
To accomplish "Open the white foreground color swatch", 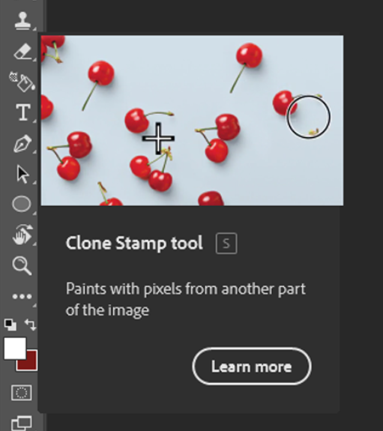I will pos(15,349).
